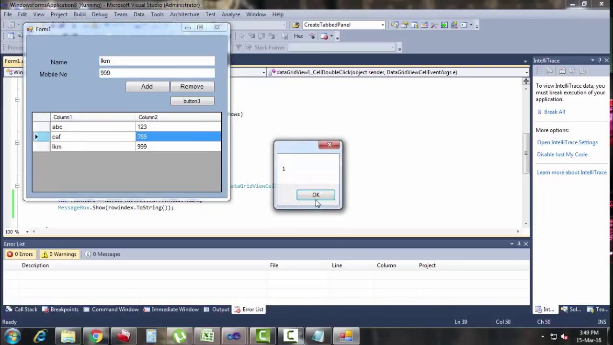
Task: Toggle the 0 Errors filter
Action: [20, 254]
